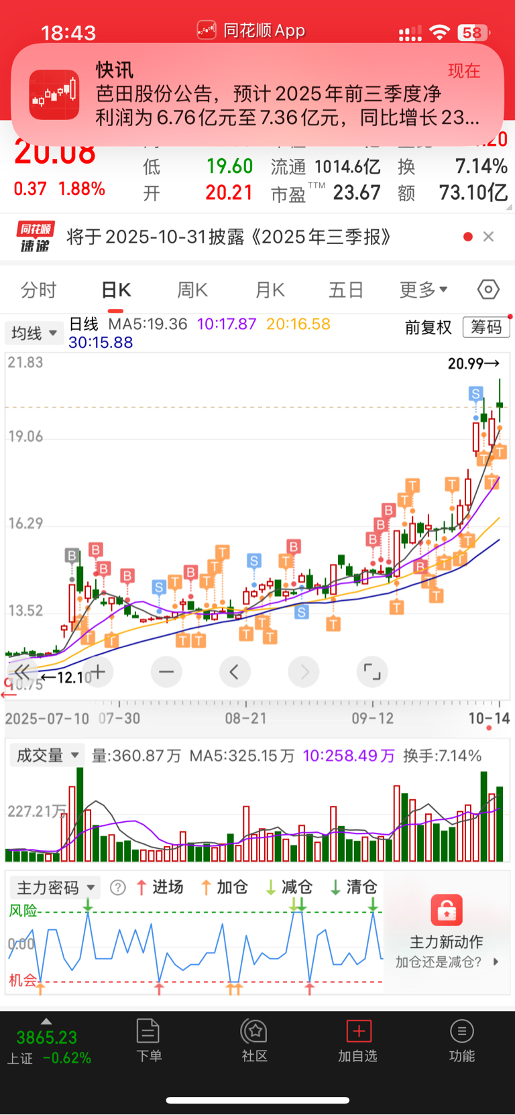Screen dimensions: 515x1115
Task: Tap the 清仓 legend entry
Action: coord(353,888)
